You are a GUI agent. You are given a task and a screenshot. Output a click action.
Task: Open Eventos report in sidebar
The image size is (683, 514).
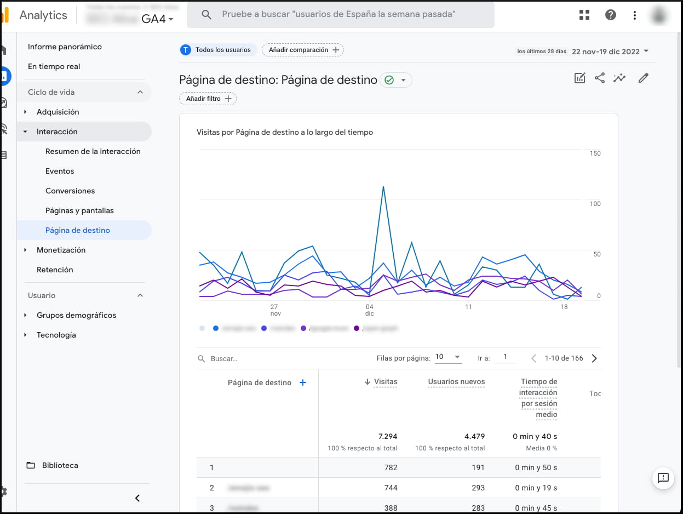click(60, 171)
